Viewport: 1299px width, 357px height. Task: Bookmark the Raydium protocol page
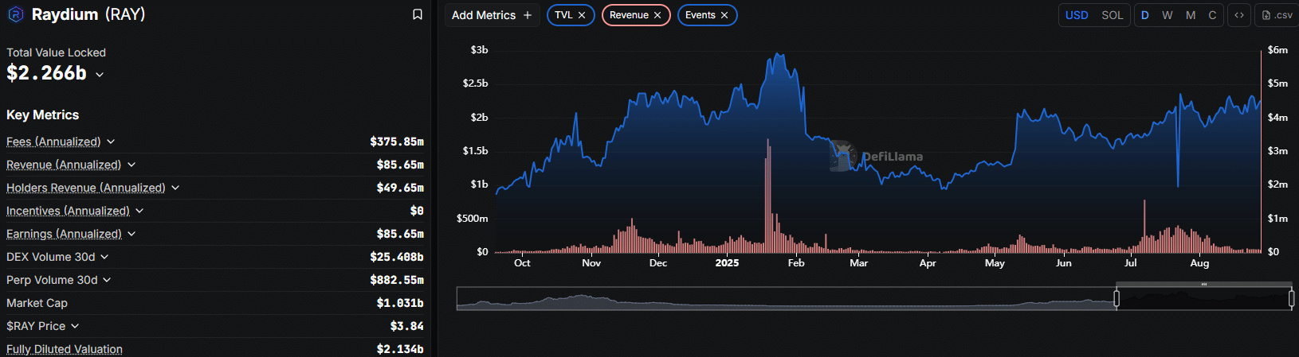coord(417,14)
